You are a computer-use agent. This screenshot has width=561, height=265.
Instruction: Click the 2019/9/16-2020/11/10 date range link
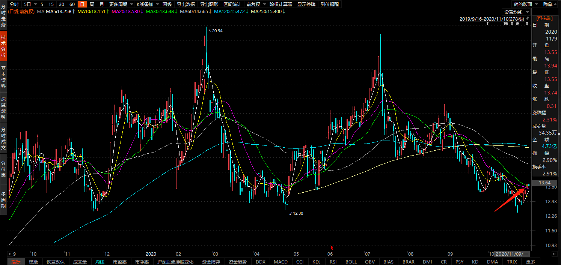(492, 19)
